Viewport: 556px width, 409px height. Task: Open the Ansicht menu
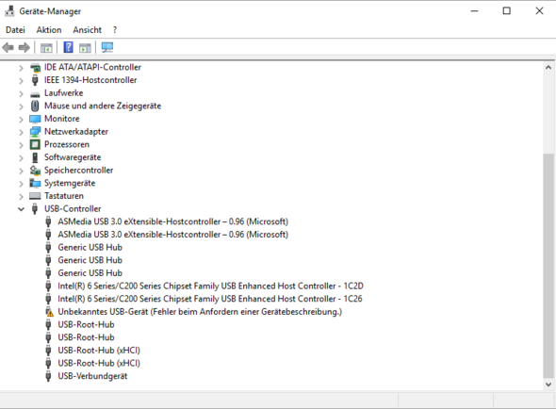(88, 30)
